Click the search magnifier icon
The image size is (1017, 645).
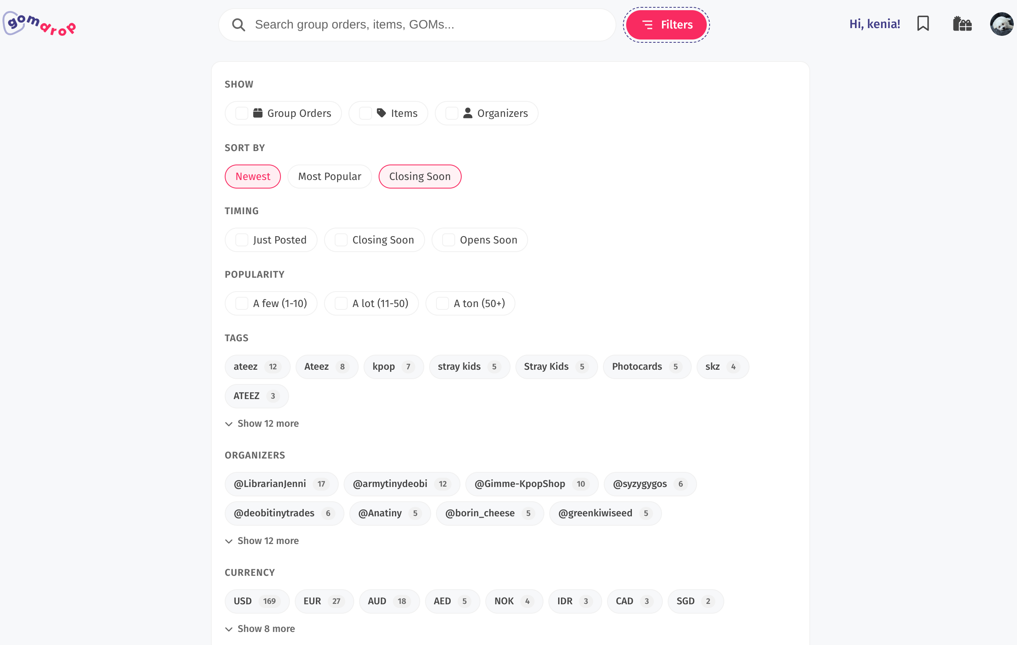click(238, 24)
